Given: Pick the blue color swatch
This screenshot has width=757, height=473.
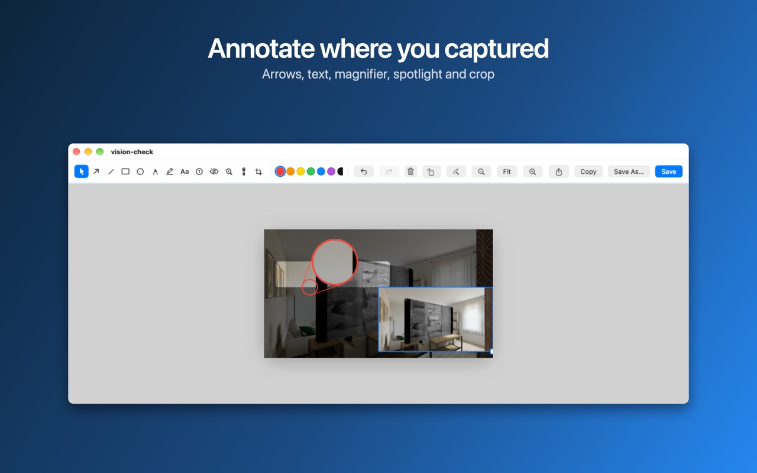Looking at the screenshot, I should click(321, 171).
